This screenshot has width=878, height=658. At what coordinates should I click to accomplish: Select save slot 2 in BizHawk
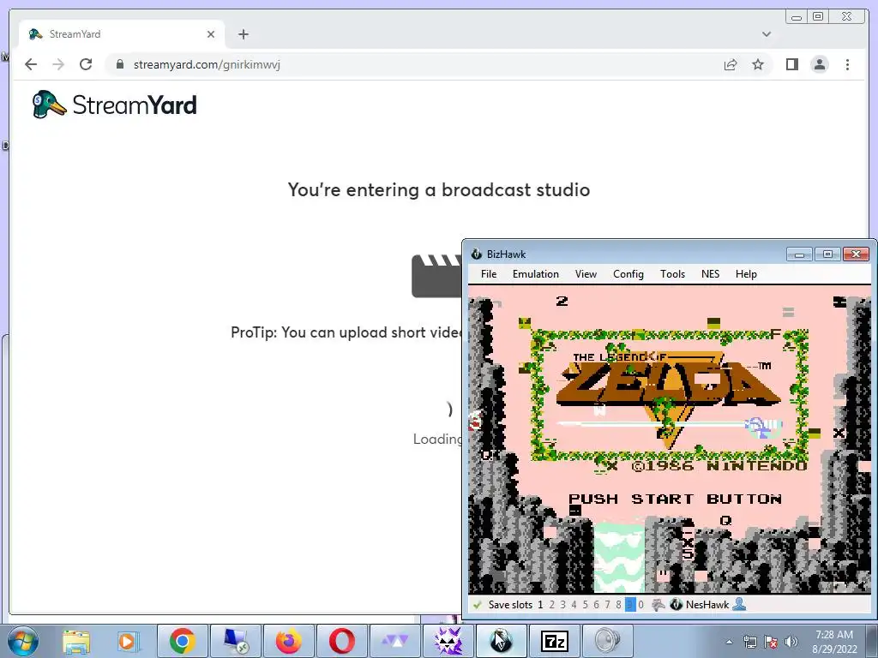coord(551,605)
